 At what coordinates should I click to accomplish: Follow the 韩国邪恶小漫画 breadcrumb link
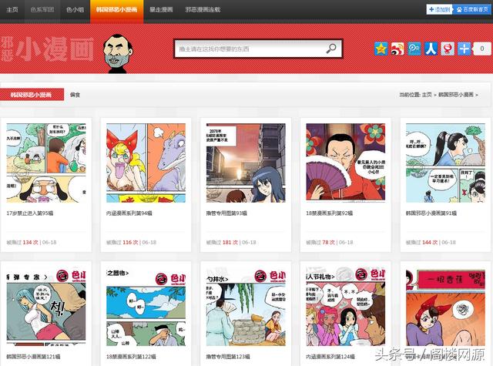click(x=455, y=95)
